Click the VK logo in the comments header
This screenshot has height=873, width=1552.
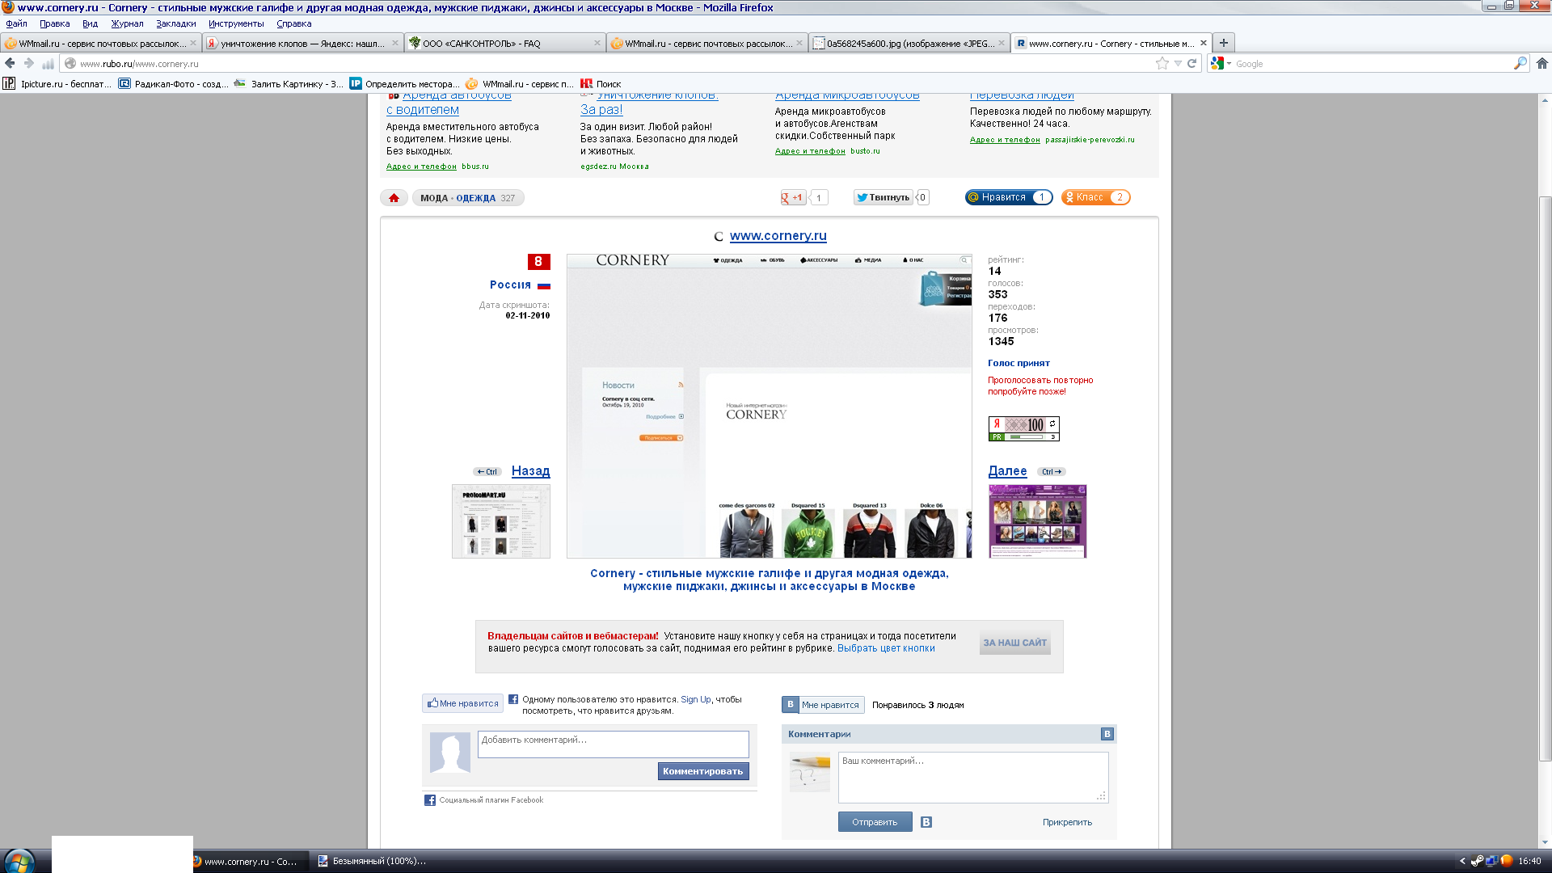point(1107,734)
